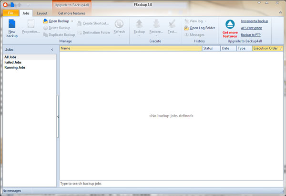Click No messages in the status bar
Screen dimensions: 286x196
click(12, 191)
